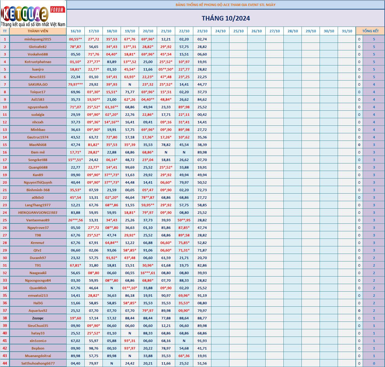Select the TỔNG KẾT column header

pos(370,31)
